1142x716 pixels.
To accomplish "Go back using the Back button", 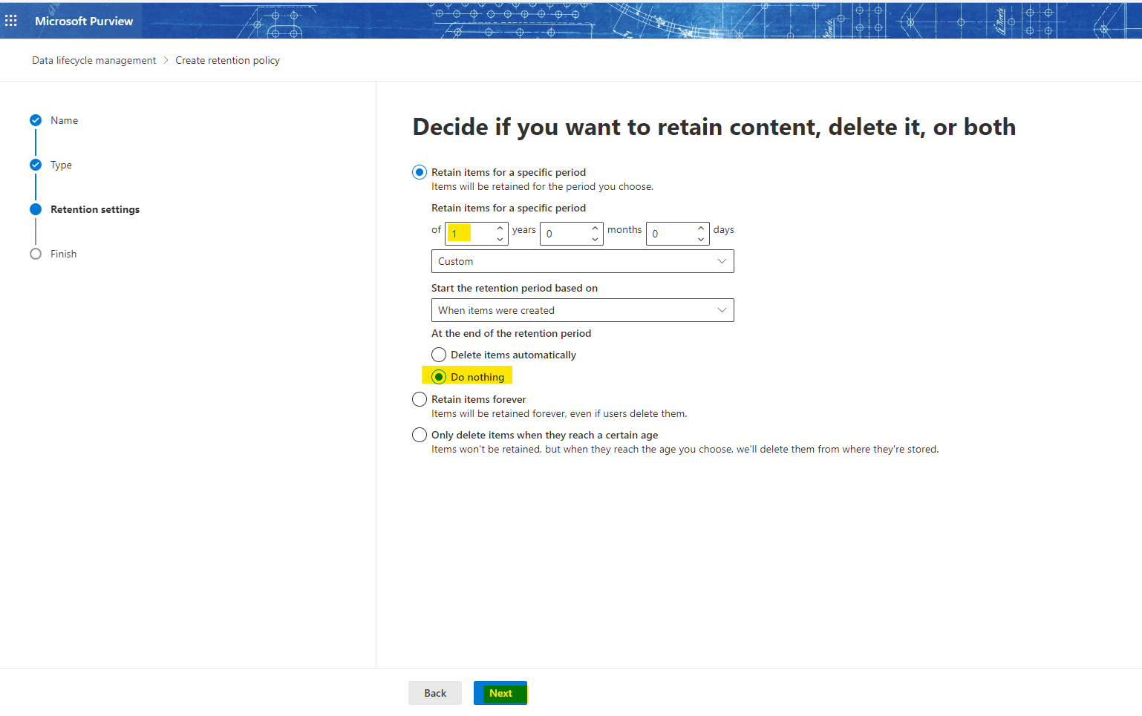I will coord(434,692).
